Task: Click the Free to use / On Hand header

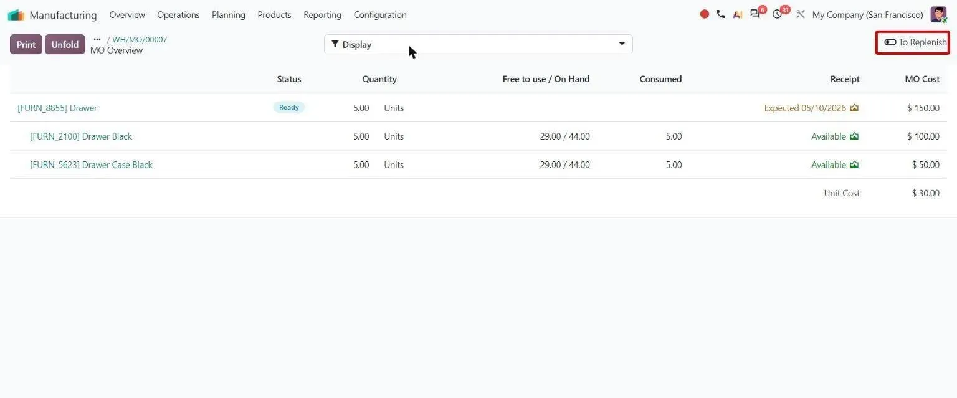Action: point(546,79)
